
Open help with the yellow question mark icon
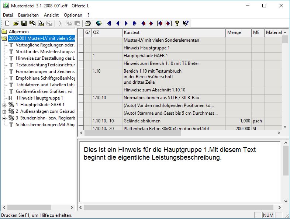coord(177,23)
